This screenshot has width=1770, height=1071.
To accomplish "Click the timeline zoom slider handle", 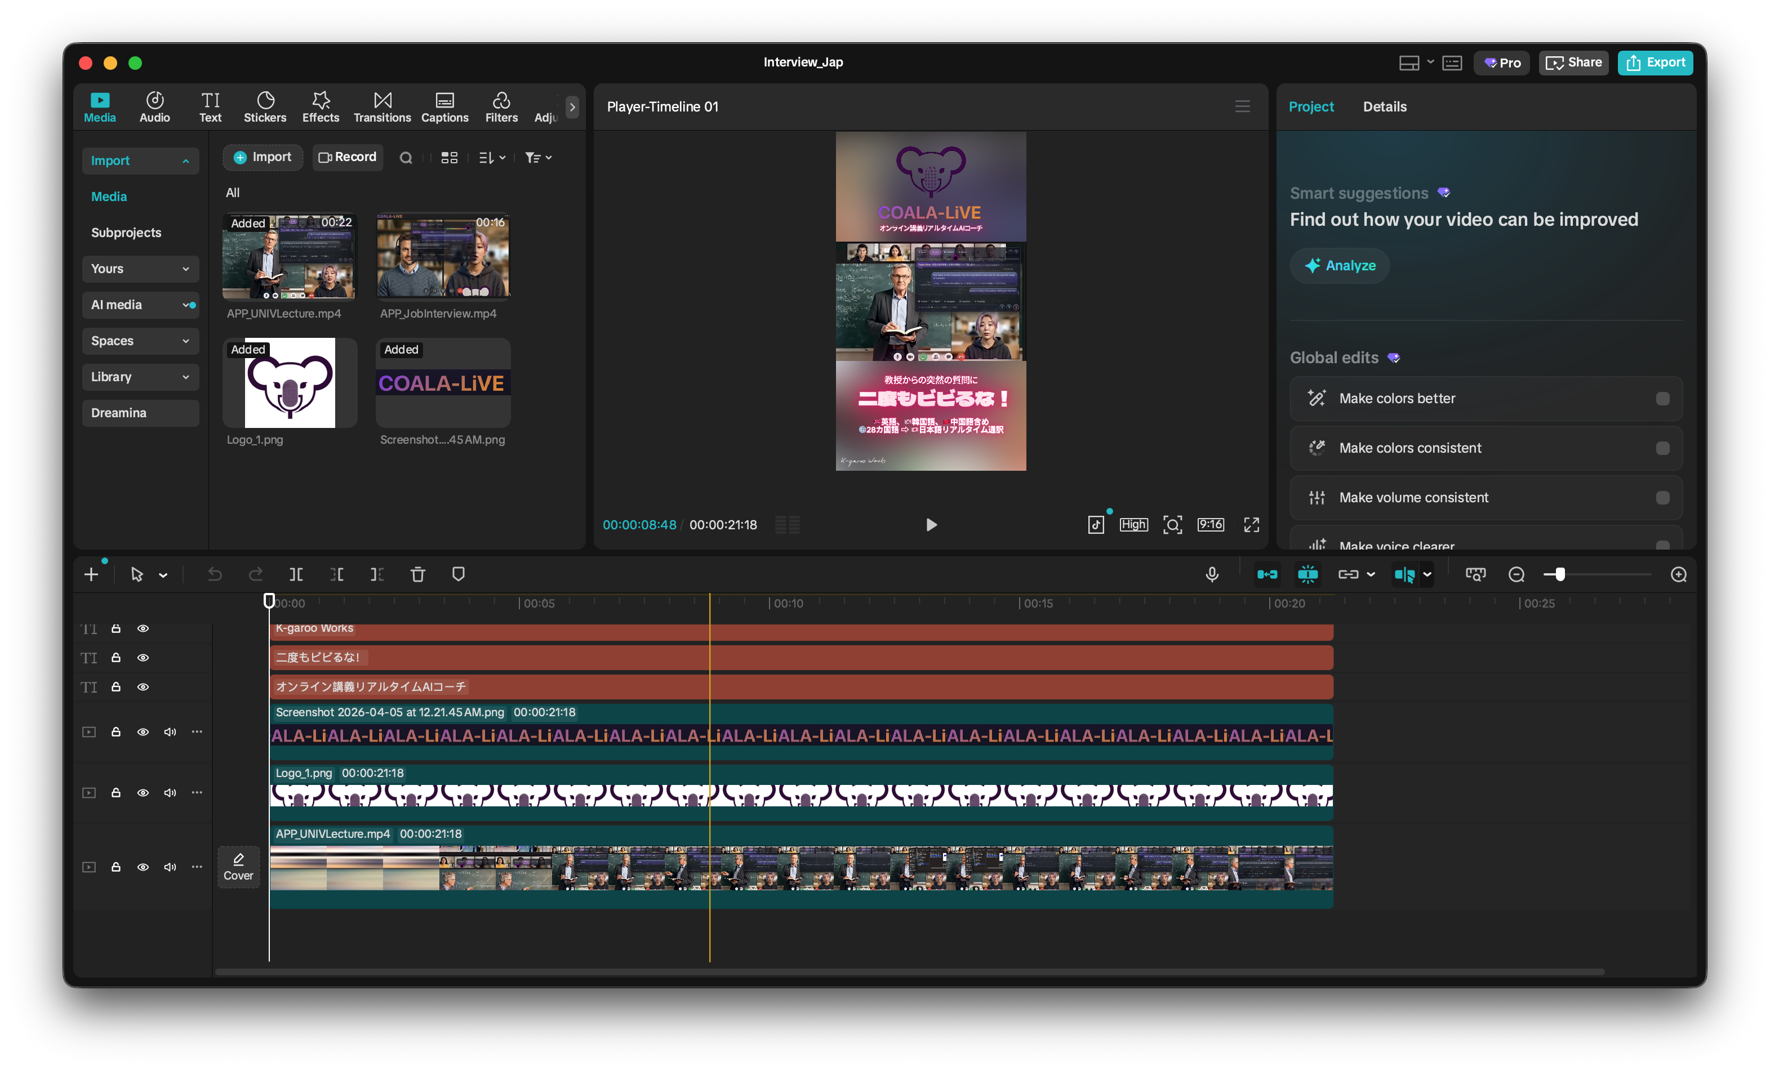I will pyautogui.click(x=1559, y=574).
